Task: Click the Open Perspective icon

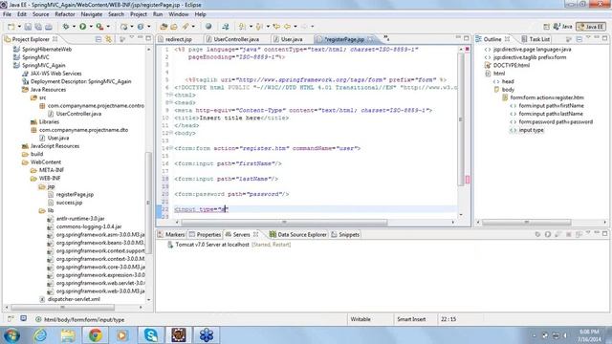Action: pos(546,27)
